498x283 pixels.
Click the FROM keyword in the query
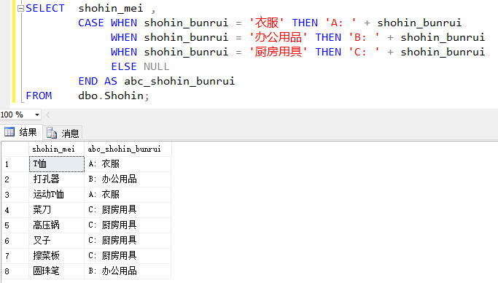click(x=39, y=96)
